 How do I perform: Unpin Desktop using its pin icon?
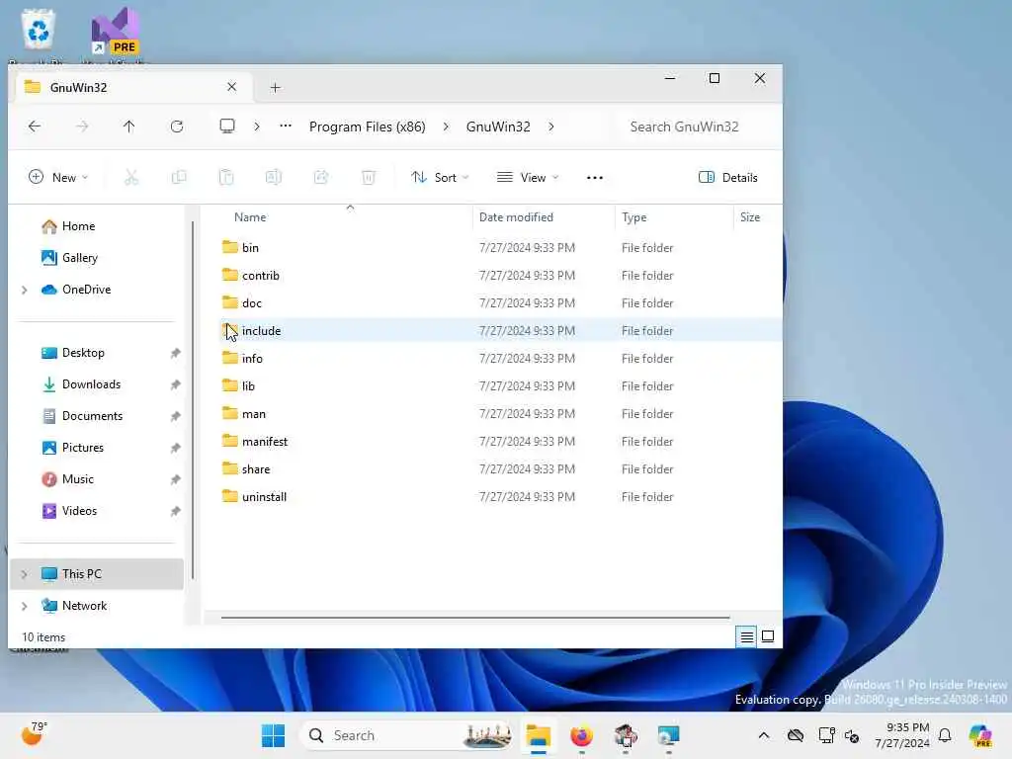point(175,353)
